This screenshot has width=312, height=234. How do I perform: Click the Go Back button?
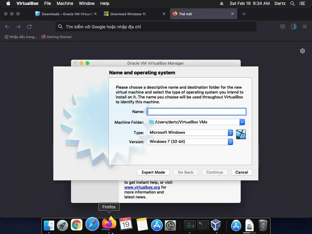[186, 172]
